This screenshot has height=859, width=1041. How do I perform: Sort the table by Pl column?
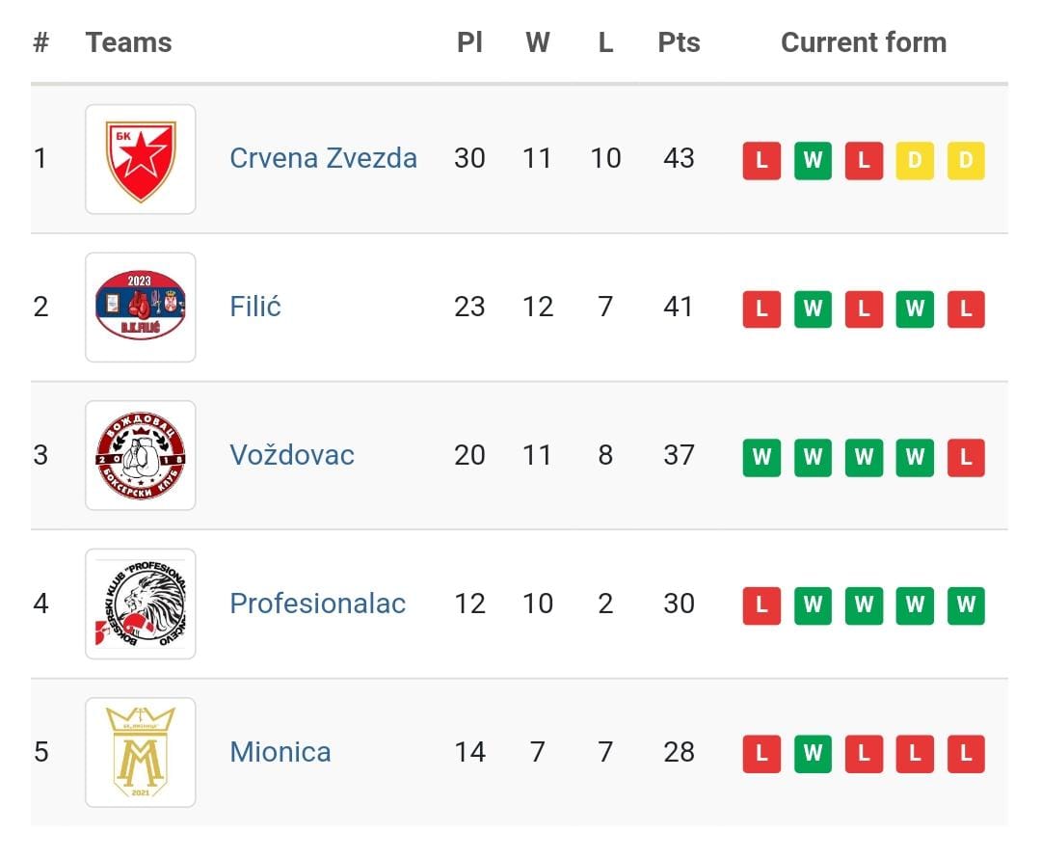(469, 42)
